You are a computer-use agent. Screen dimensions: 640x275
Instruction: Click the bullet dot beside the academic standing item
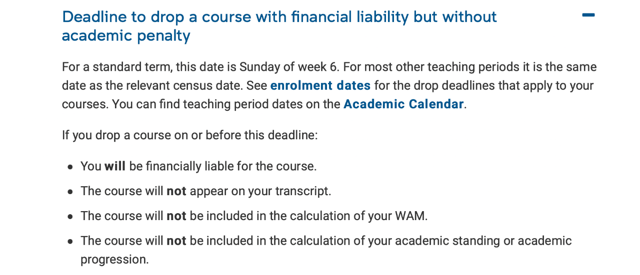click(x=71, y=242)
